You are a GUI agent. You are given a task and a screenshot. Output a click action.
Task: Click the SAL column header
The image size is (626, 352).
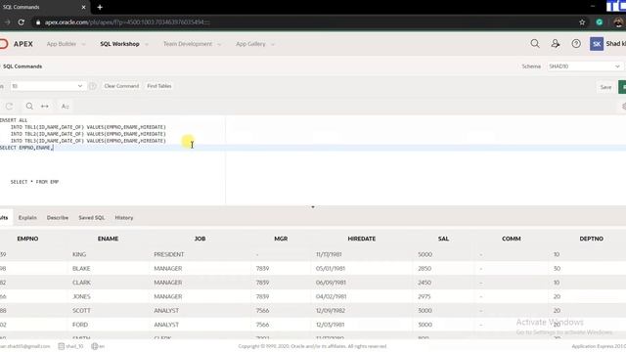click(443, 239)
